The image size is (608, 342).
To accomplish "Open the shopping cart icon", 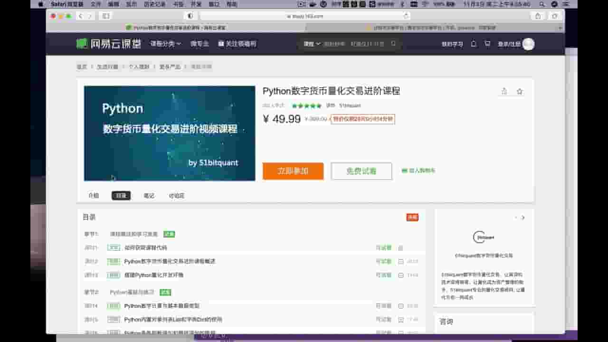I will [487, 44].
